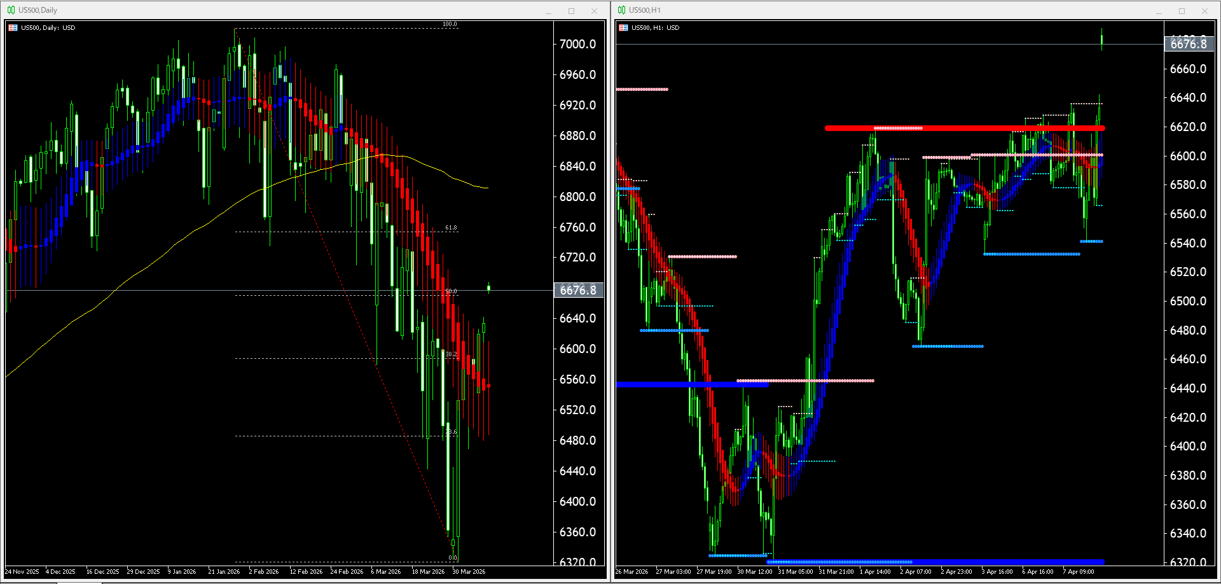This screenshot has height=584, width=1221.
Task: Click 6560.0 on the Daily price scale
Action: click(x=577, y=379)
